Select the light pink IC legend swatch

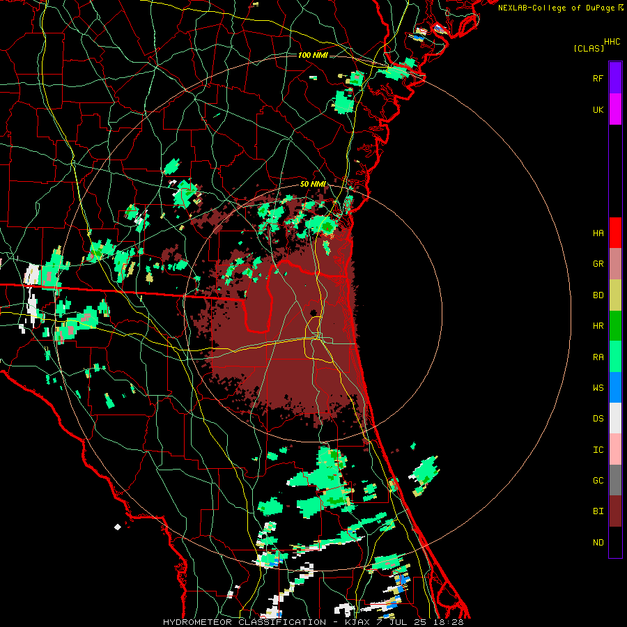click(x=615, y=449)
